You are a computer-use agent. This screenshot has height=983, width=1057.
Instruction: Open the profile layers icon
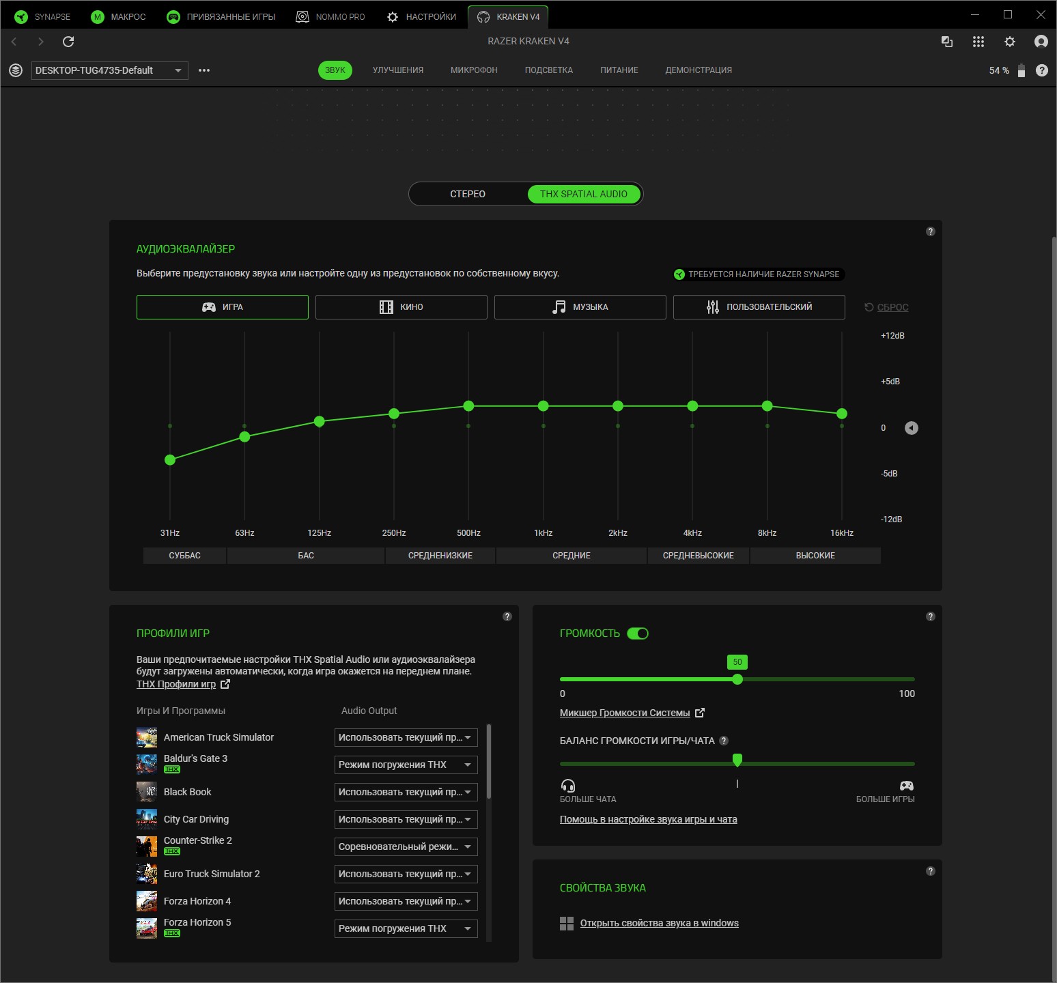[16, 70]
